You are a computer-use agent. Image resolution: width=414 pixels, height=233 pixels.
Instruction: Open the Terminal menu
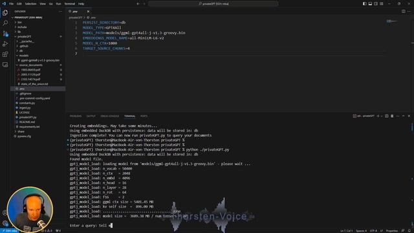(69, 4)
